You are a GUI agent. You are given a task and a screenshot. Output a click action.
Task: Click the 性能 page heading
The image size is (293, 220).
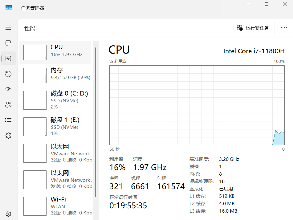coord(30,29)
